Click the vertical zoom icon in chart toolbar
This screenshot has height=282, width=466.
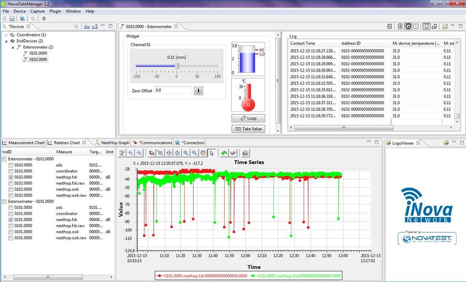pyautogui.click(x=177, y=153)
